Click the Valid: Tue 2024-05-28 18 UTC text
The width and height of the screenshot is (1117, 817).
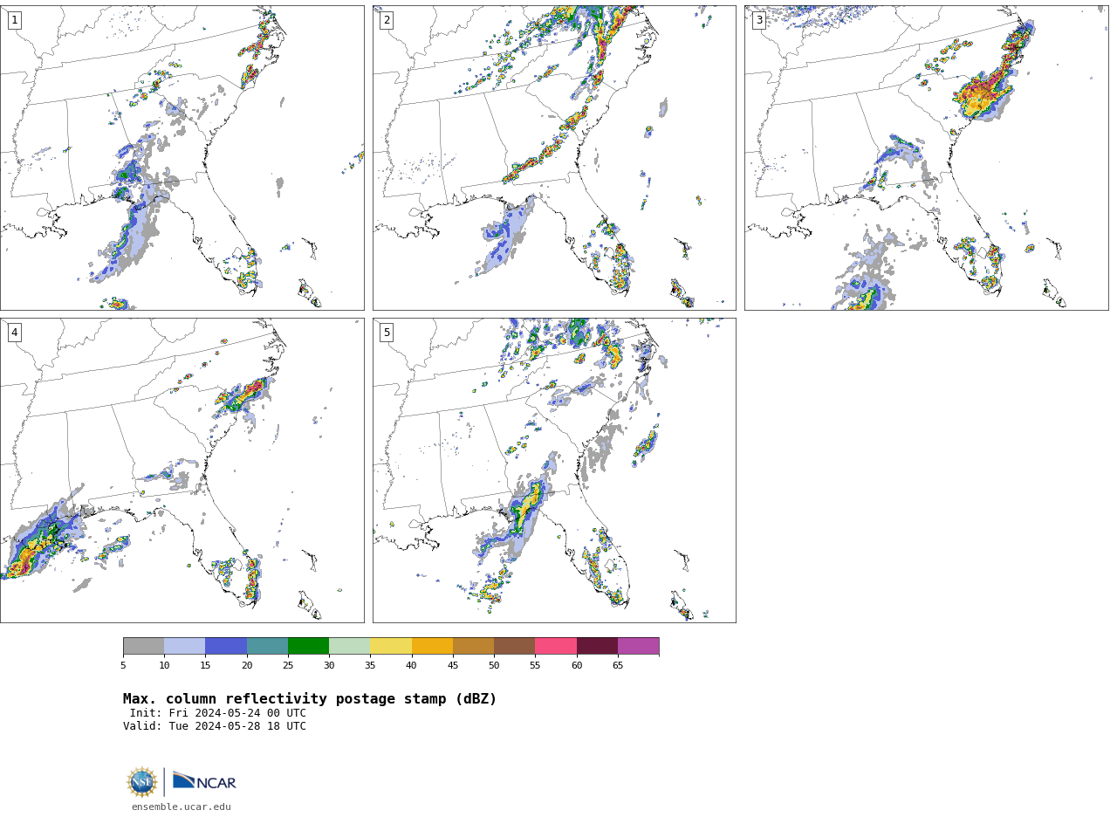click(215, 726)
